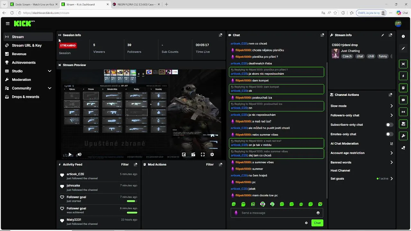Pop out the Session Info panel
Viewport: 411px width, 231px height.
pos(220,35)
